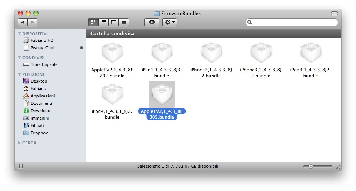This screenshot has width=356, height=191.
Task: Collapse the POSIZIONI sidebar section
Action: click(x=20, y=74)
